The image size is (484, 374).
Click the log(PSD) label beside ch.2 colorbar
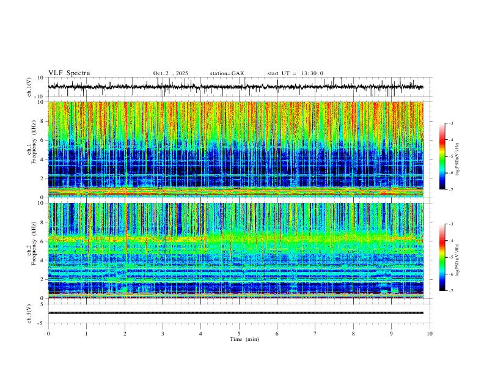tap(458, 260)
